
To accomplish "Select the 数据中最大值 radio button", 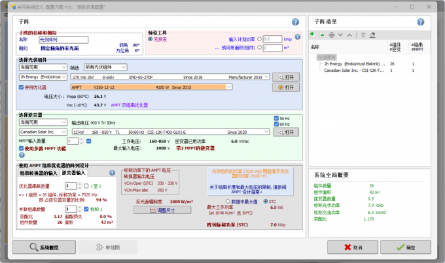I will pos(228,201).
